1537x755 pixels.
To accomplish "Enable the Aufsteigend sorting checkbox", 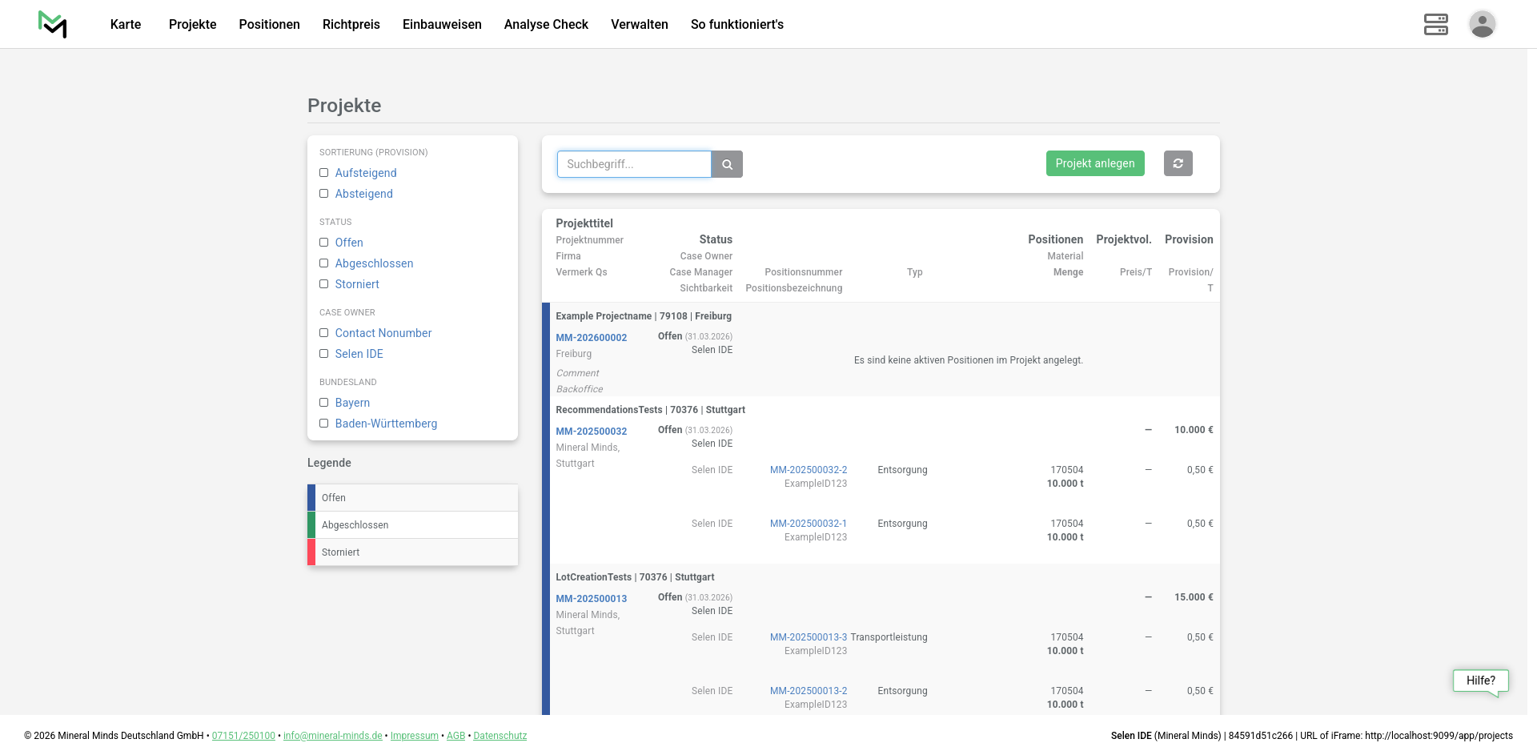I will (324, 173).
